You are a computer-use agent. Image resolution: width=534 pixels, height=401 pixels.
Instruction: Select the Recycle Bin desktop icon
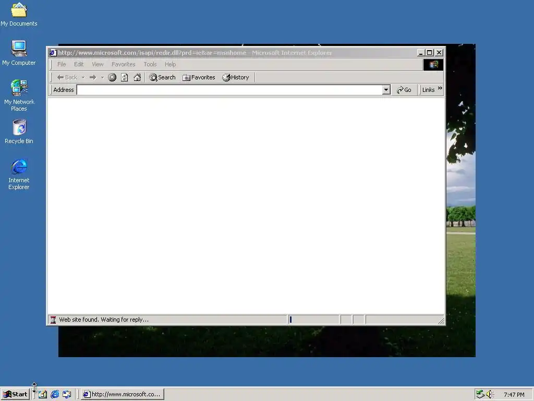coord(19,132)
